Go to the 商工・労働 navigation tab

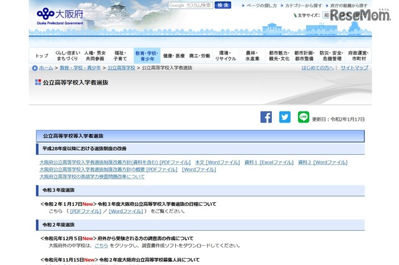[200, 55]
